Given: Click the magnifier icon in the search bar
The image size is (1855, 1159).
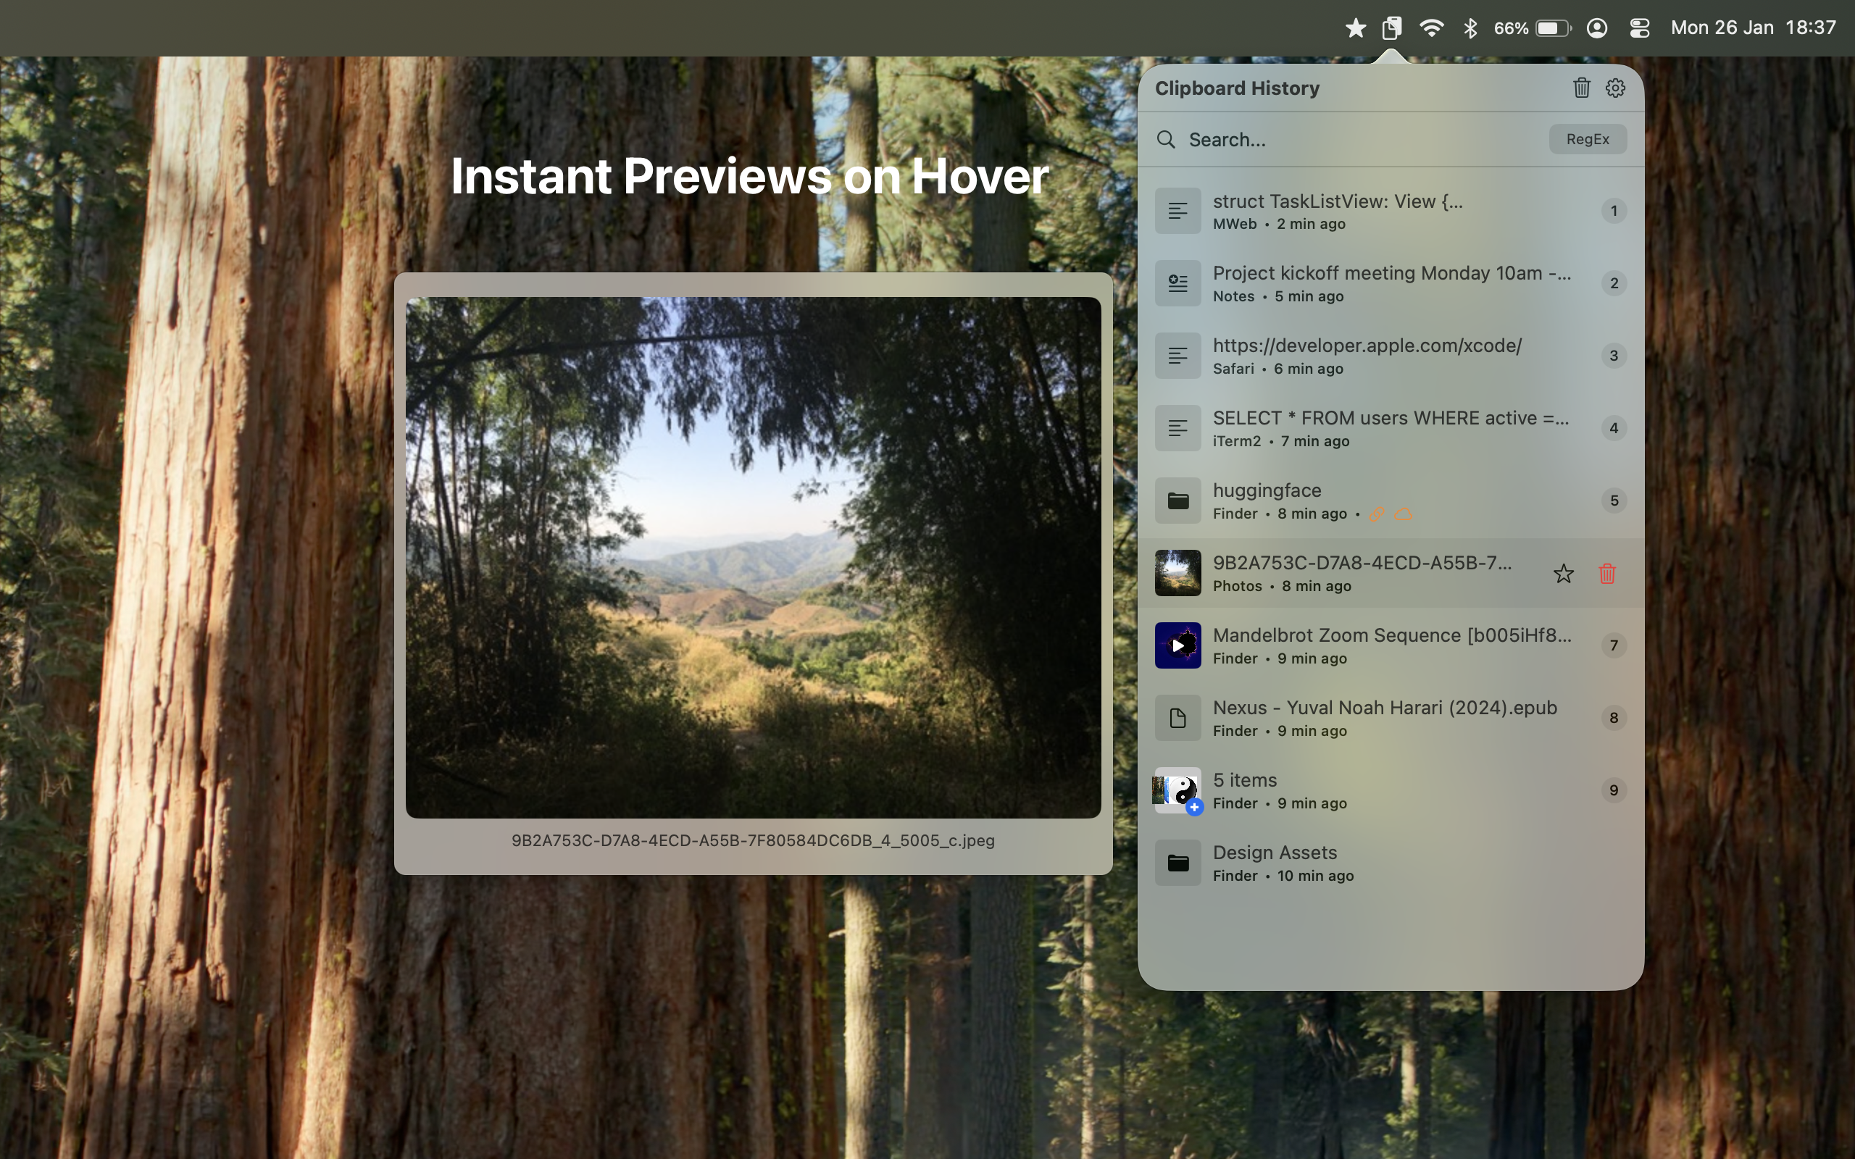Looking at the screenshot, I should coord(1166,140).
